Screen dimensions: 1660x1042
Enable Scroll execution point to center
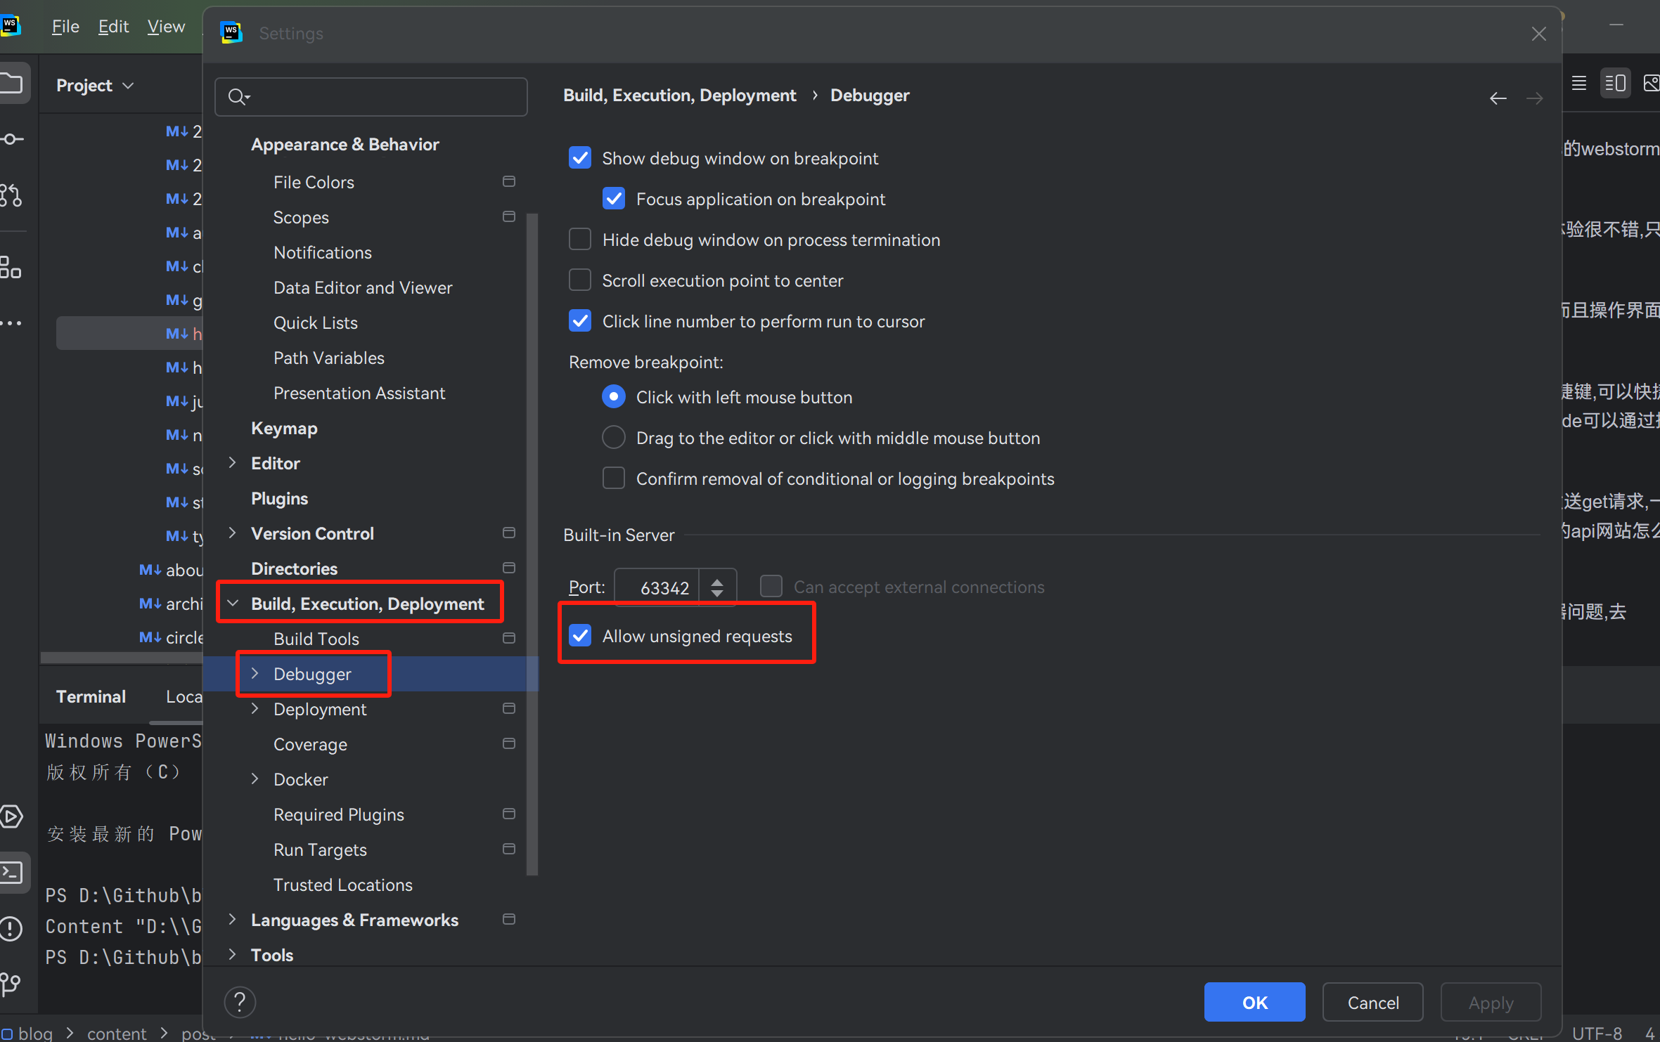[x=580, y=280]
